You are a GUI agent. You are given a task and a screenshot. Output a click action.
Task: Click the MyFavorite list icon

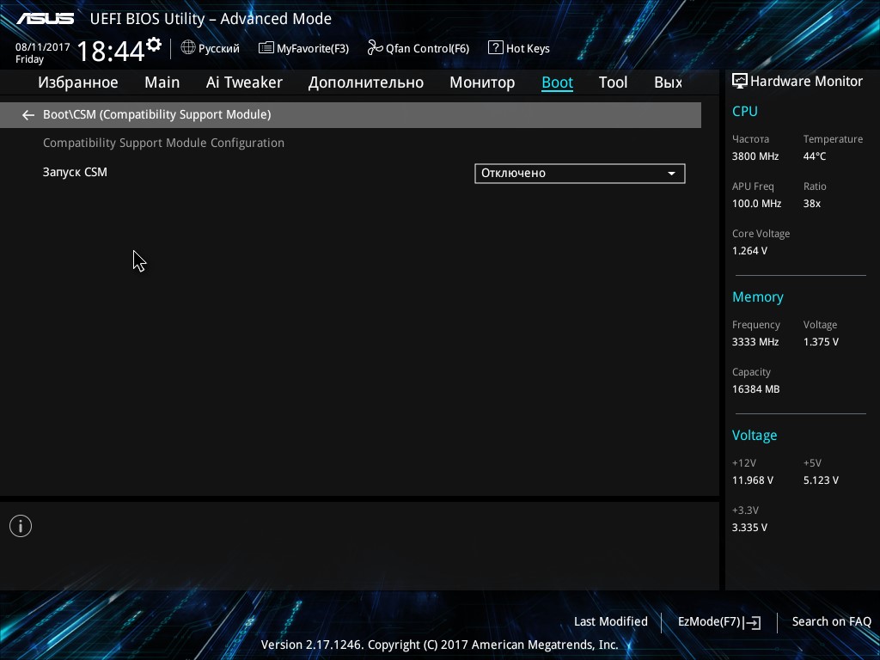coord(266,48)
